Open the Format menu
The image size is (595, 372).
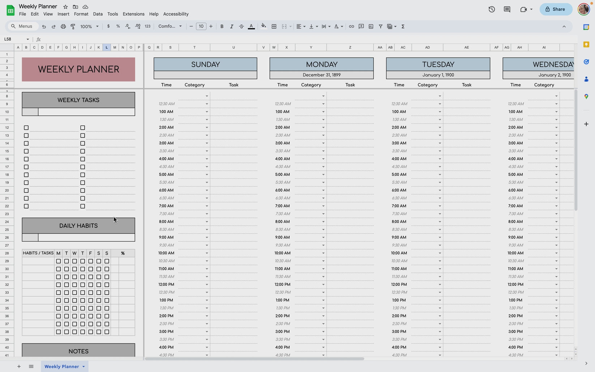pos(81,14)
